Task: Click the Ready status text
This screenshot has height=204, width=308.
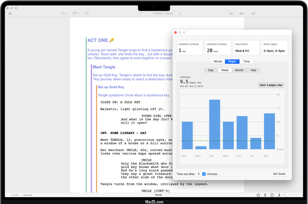Action: (x=158, y=195)
